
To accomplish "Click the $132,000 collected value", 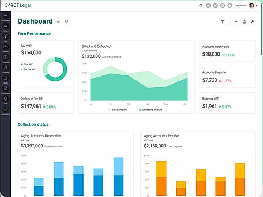I will point(91,56).
